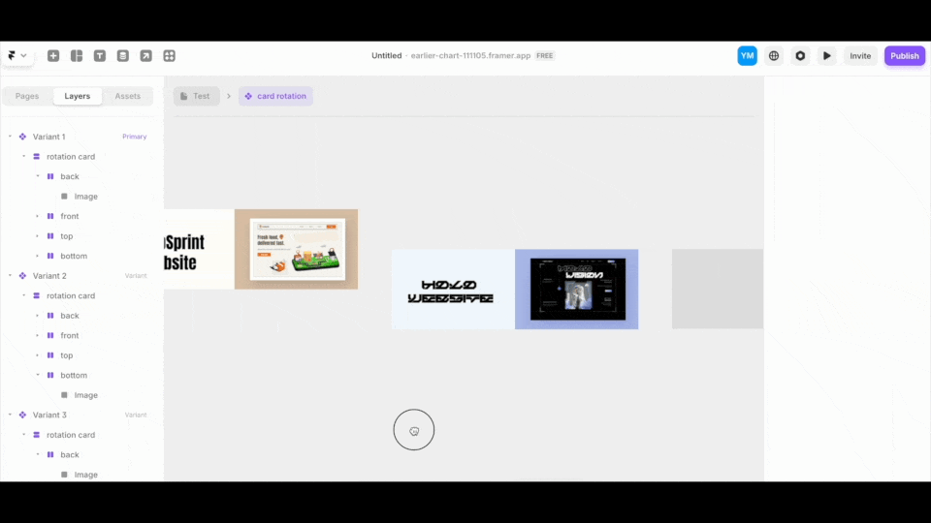The image size is (931, 523).
Task: Click the Primary label on Variant 1
Action: pos(134,137)
